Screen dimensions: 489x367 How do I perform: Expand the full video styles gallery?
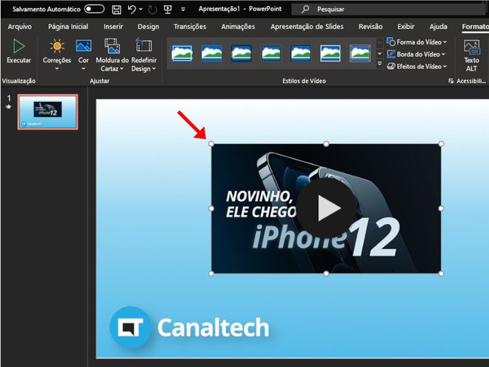click(x=379, y=63)
